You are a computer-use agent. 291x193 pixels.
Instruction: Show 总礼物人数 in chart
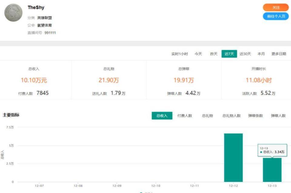tap(231, 116)
